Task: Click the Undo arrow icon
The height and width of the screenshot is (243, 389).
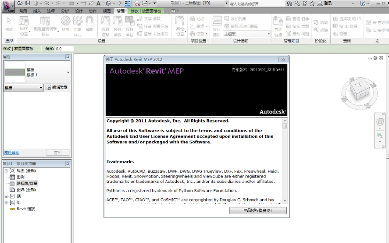Action: (46, 3)
